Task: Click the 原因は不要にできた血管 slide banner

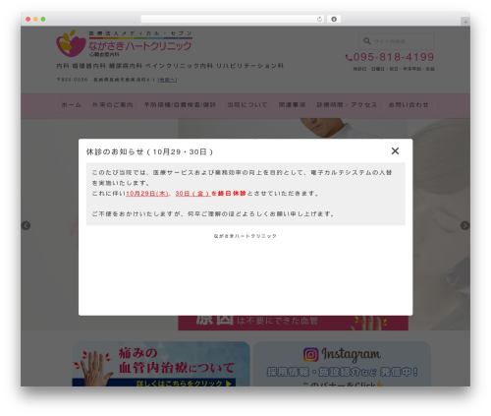Action: (293, 323)
